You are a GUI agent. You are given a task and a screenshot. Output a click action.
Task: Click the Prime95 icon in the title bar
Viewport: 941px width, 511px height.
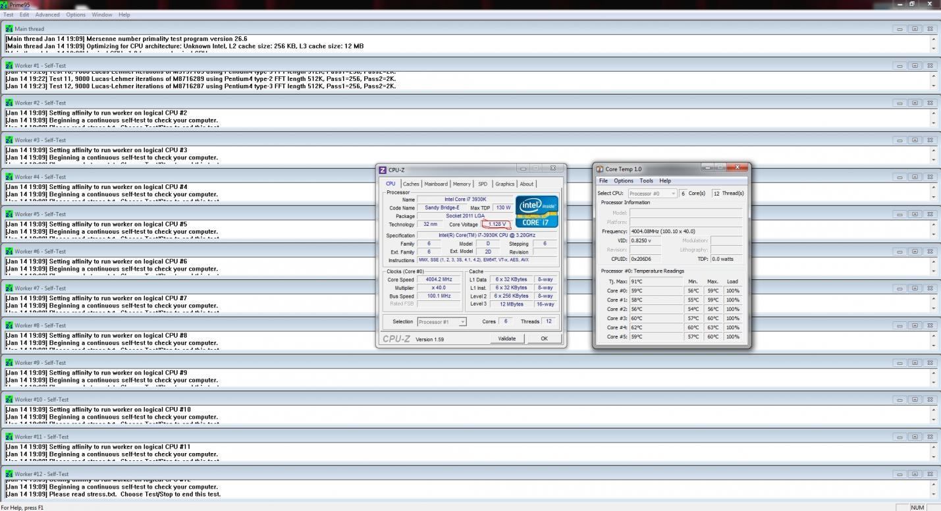click(5, 5)
